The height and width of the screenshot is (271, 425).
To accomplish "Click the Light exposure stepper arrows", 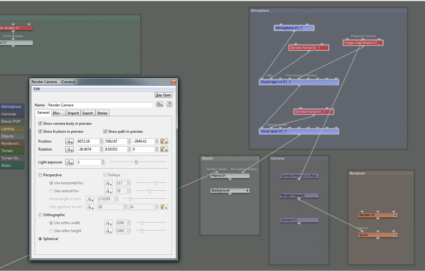I will 103,162.
